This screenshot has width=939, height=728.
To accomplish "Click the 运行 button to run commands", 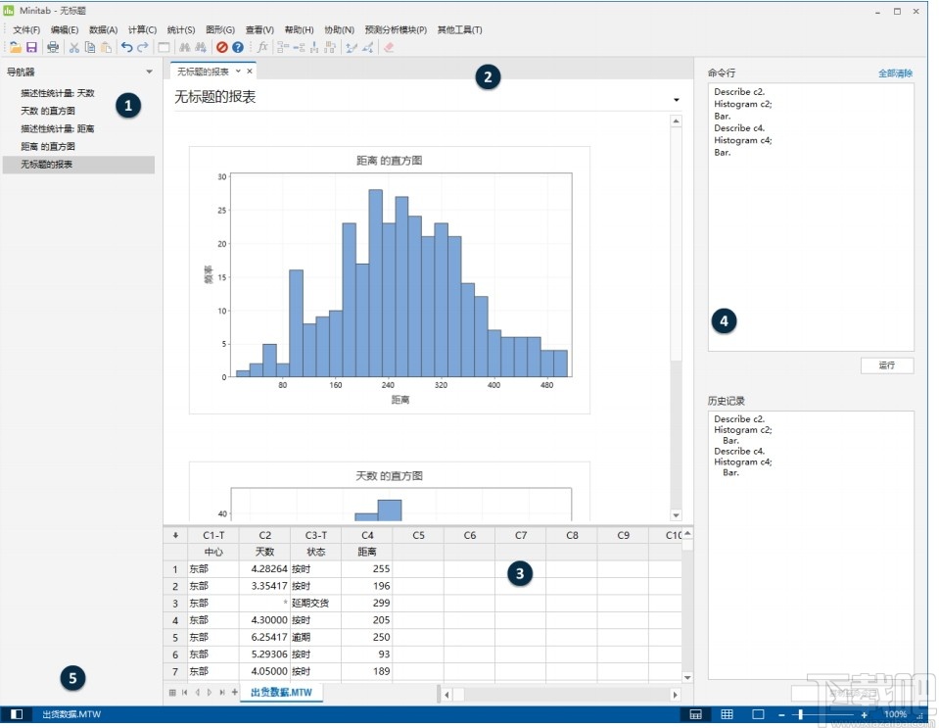I will (x=886, y=364).
